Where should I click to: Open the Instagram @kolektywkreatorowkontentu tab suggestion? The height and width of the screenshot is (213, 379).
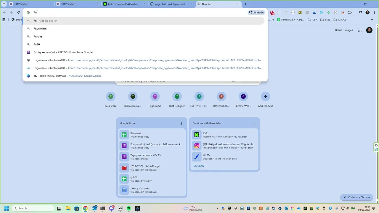click(x=225, y=146)
